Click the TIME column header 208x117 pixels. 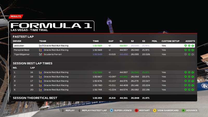[x=96, y=41]
